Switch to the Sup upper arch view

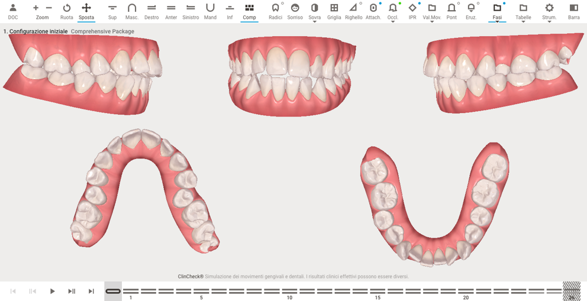(x=112, y=11)
